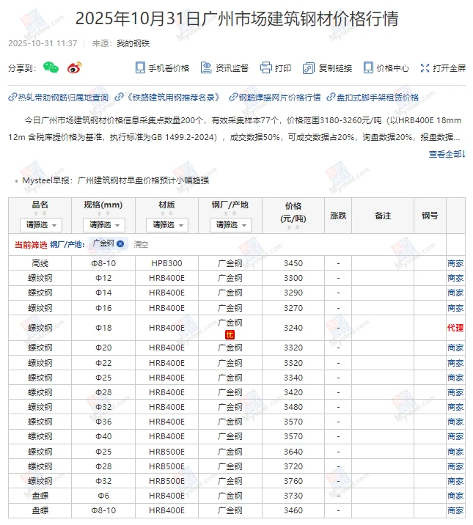Click 商家 on the HRB500E Φ28 row
Viewport: 473px width, 525px height.
455,466
